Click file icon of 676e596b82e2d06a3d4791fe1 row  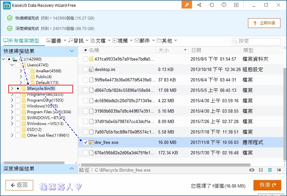coord(91,153)
